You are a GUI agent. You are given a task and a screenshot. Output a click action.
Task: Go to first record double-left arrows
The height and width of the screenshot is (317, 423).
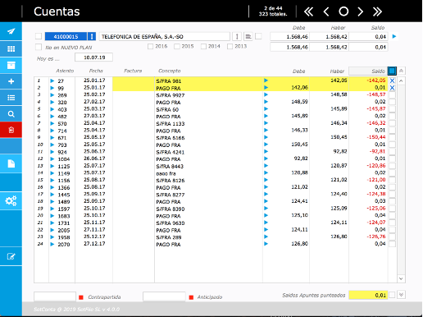click(x=308, y=11)
